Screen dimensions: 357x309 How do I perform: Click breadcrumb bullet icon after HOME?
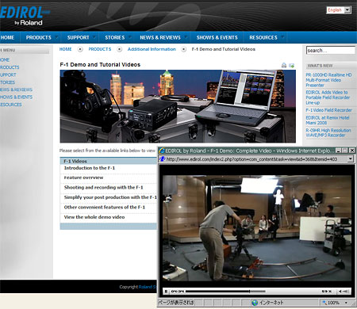coord(80,49)
